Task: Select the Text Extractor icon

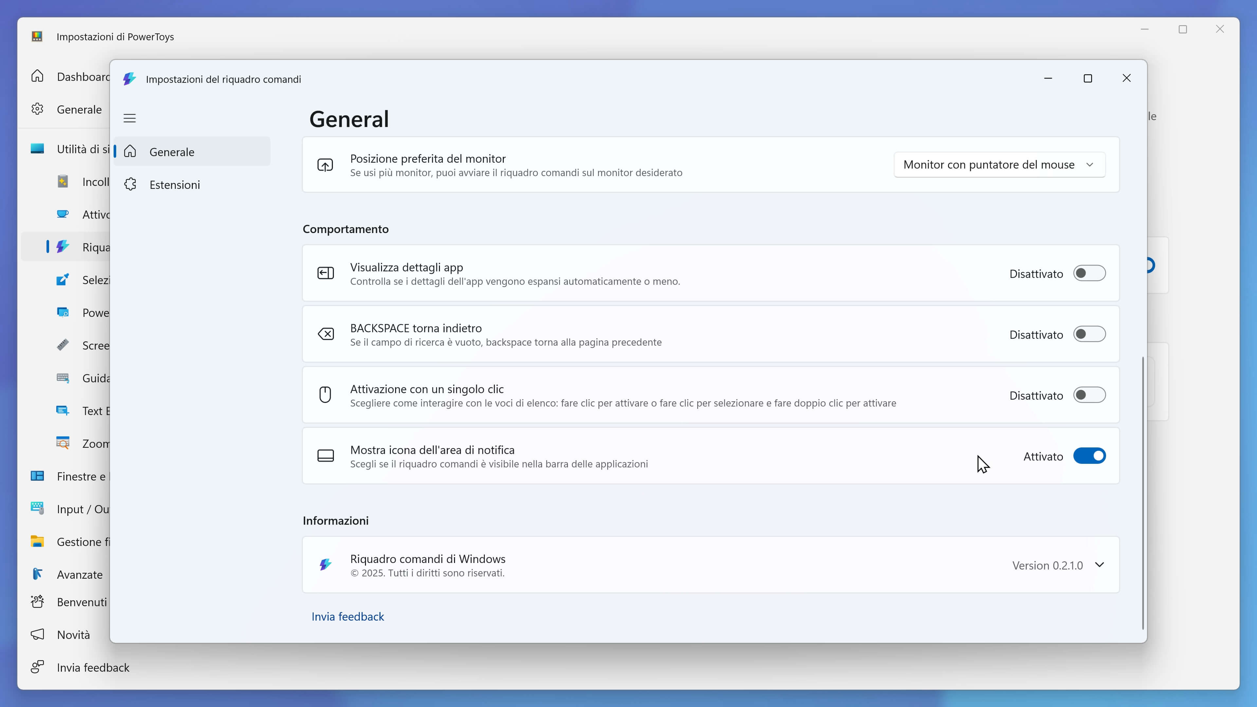Action: (63, 410)
